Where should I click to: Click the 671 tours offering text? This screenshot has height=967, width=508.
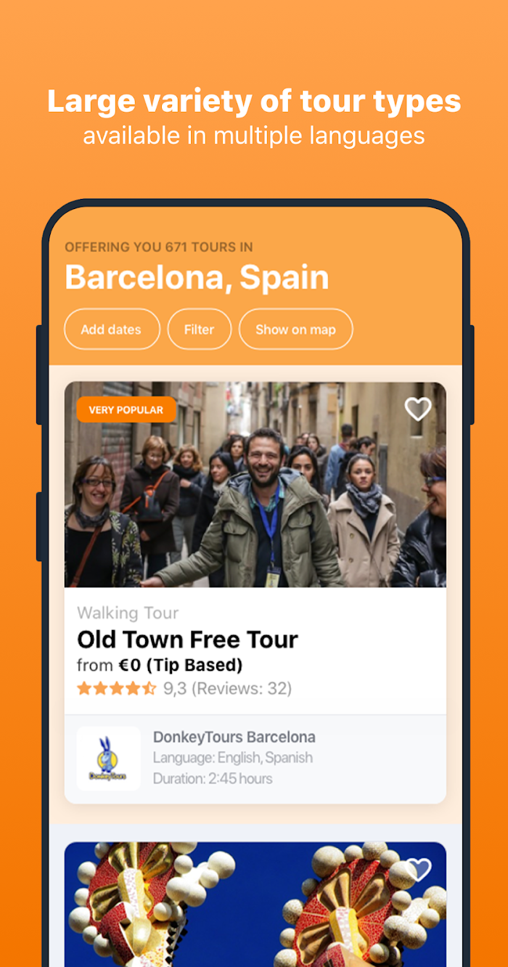tap(159, 247)
